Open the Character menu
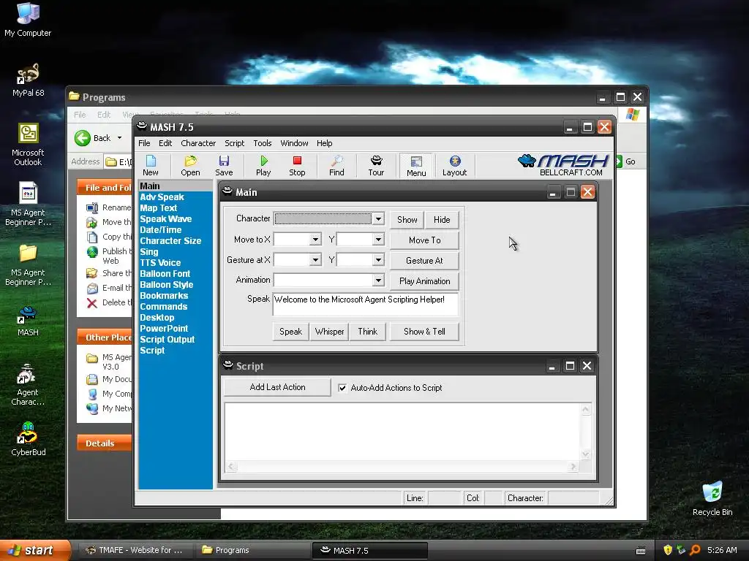The image size is (749, 561). (198, 143)
